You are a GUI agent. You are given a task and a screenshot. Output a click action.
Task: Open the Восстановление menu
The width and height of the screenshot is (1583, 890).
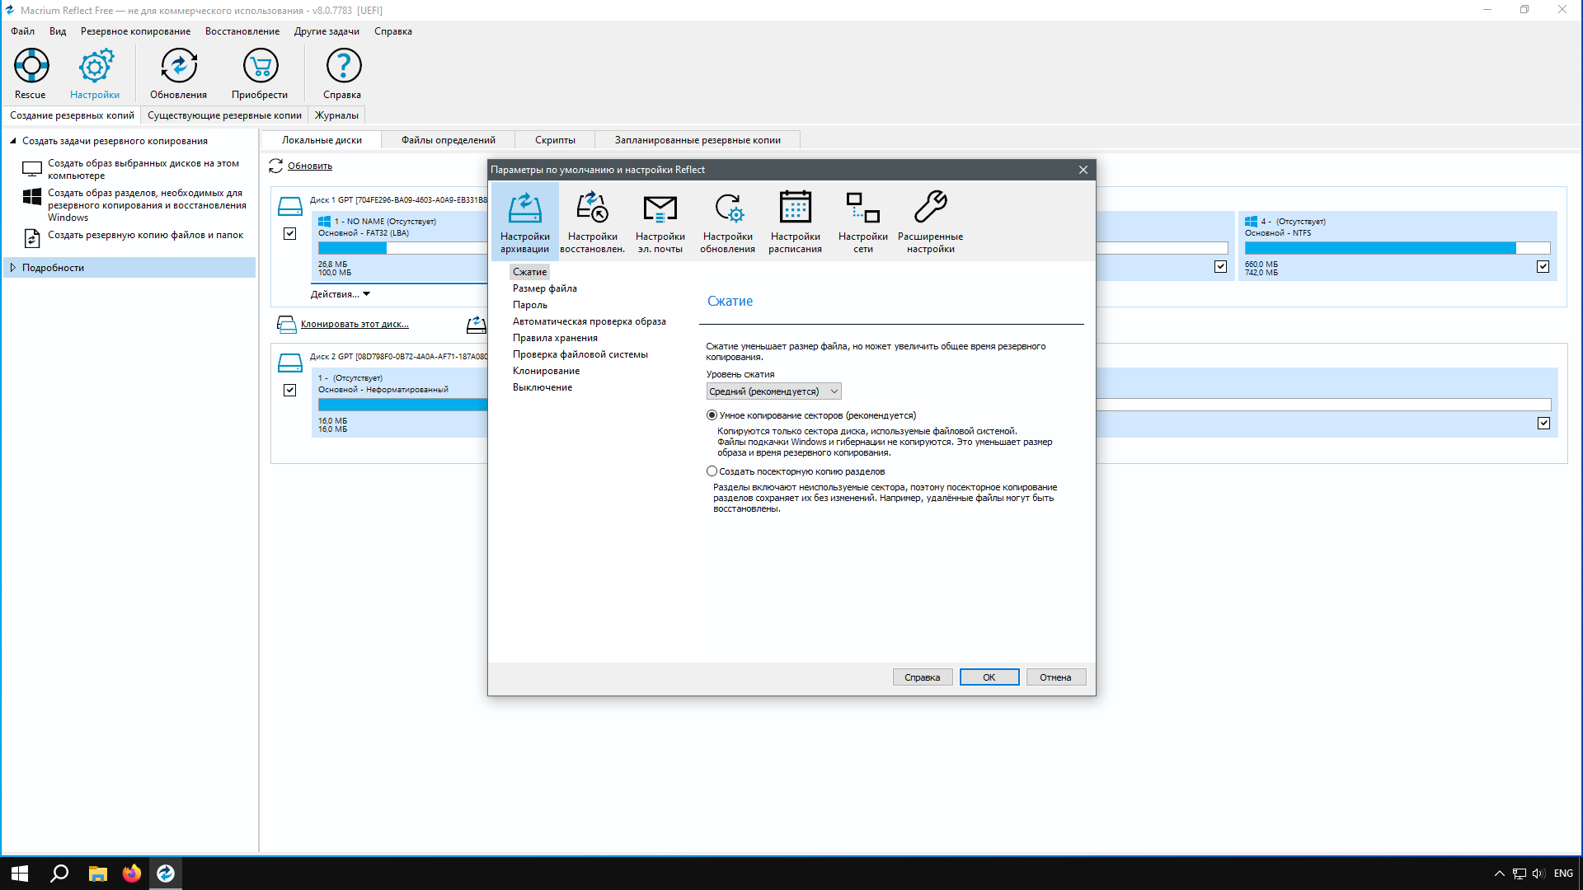242,31
